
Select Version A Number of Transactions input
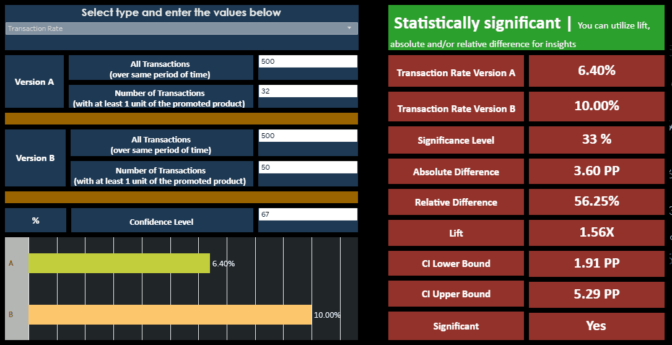308,91
